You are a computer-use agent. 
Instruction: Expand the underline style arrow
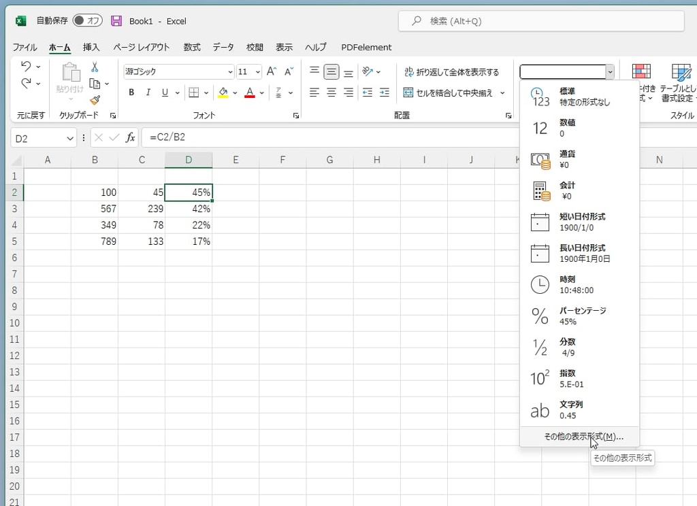[x=178, y=92]
